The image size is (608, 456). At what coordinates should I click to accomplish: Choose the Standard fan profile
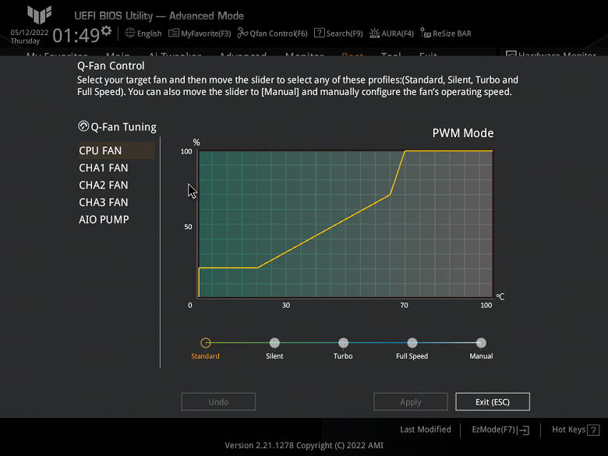[x=206, y=343]
